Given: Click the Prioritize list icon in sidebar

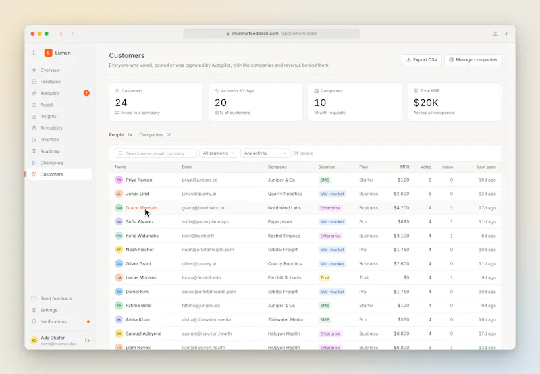Looking at the screenshot, I should 34,140.
